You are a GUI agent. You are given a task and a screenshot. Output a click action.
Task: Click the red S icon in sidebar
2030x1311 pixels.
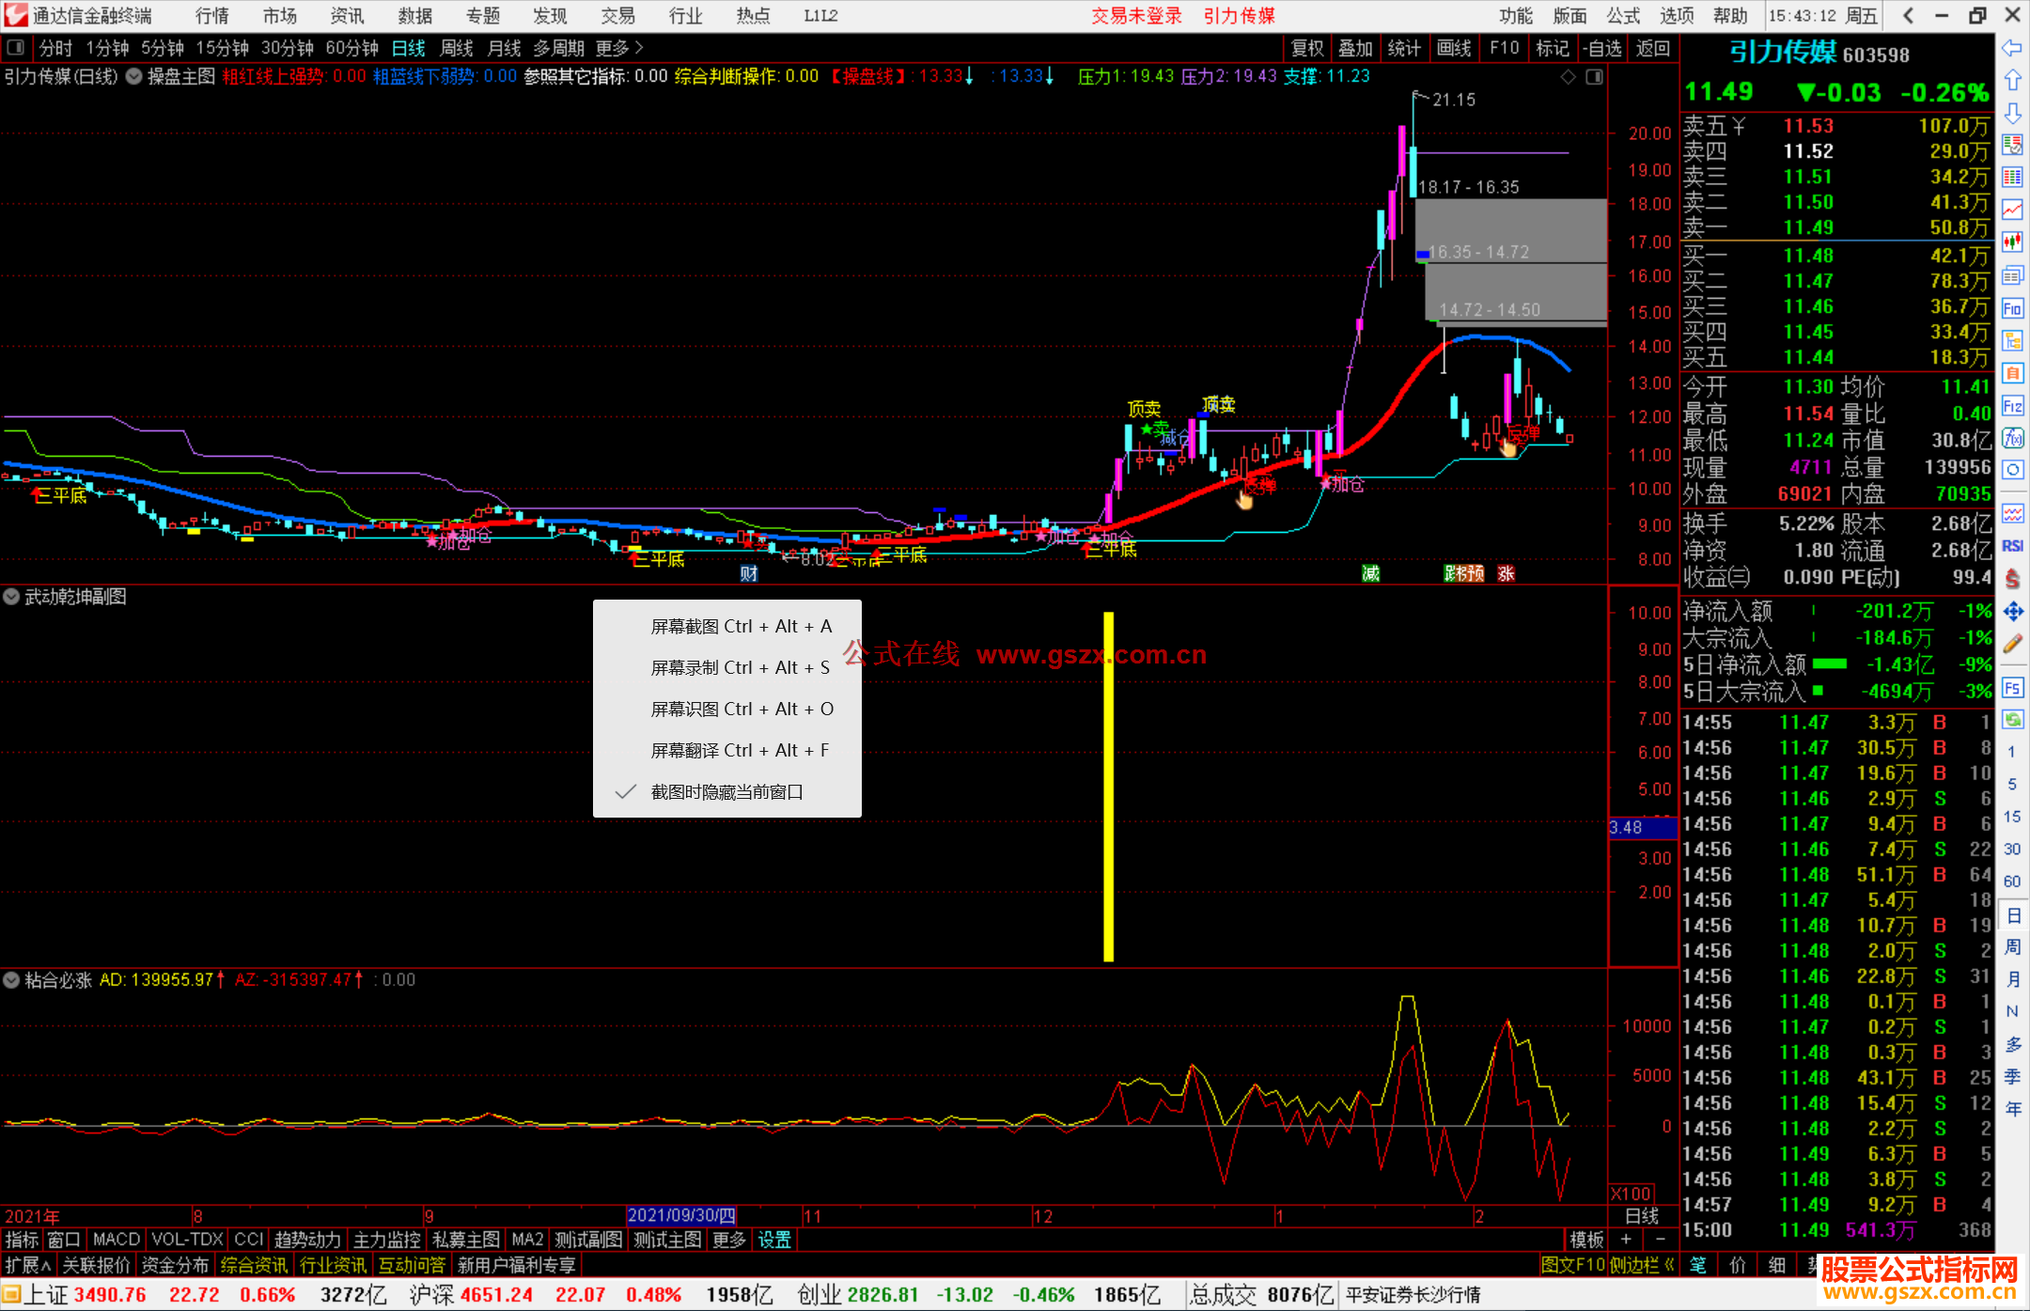click(x=2012, y=578)
